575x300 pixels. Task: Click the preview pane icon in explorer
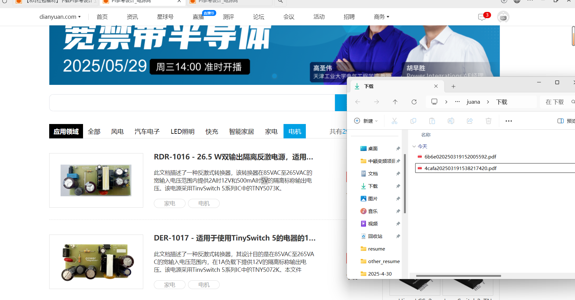[561, 121]
